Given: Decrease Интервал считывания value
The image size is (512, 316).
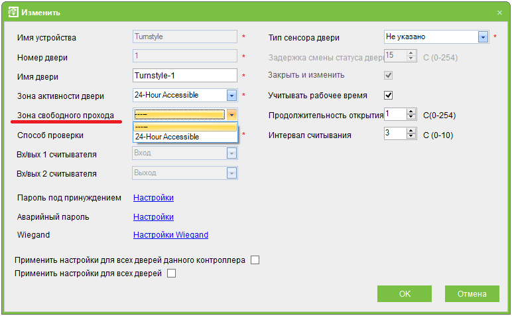Looking at the screenshot, I should [x=411, y=136].
